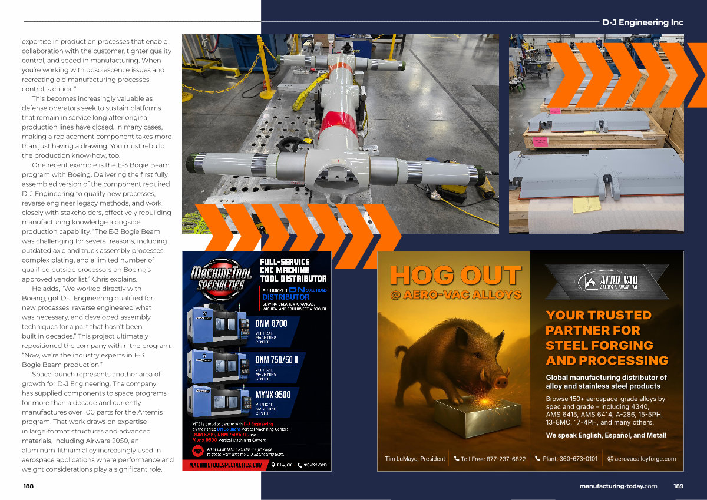This screenshot has height=500, width=707.
Task: Click the Toll Free 877-237-6822 number
Action: click(493, 459)
